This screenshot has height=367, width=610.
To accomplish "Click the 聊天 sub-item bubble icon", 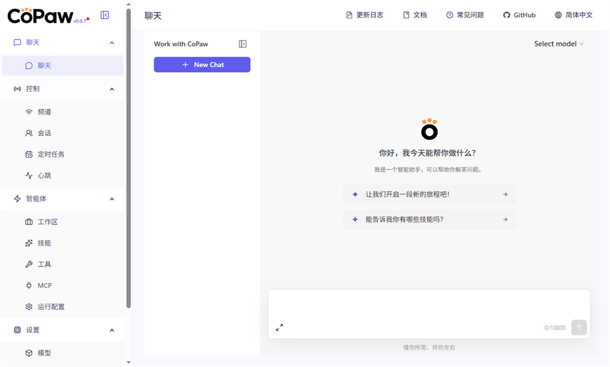I will click(29, 66).
